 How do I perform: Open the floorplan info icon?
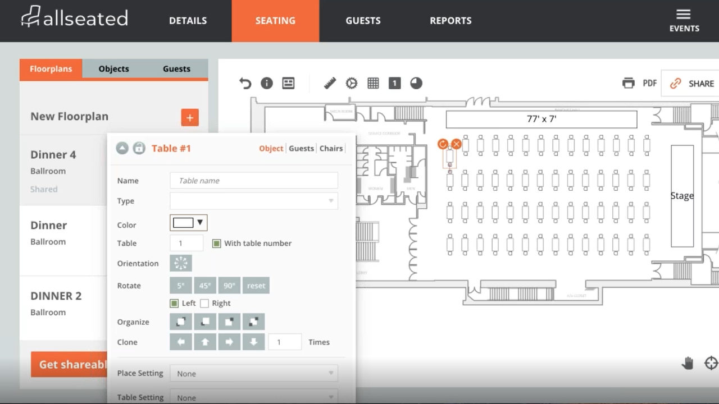[x=267, y=83]
